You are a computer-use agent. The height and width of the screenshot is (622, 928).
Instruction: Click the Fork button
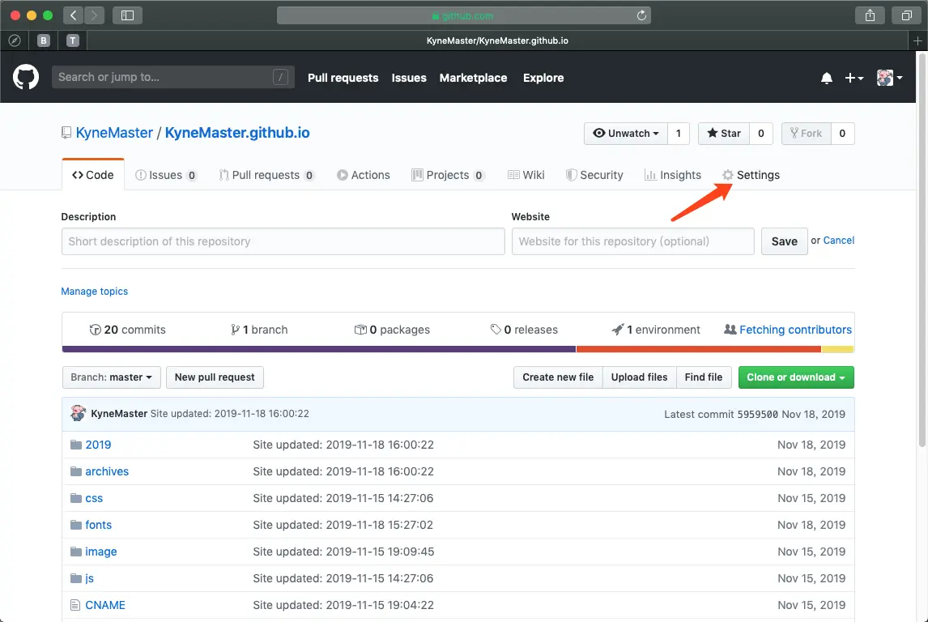pyautogui.click(x=806, y=133)
